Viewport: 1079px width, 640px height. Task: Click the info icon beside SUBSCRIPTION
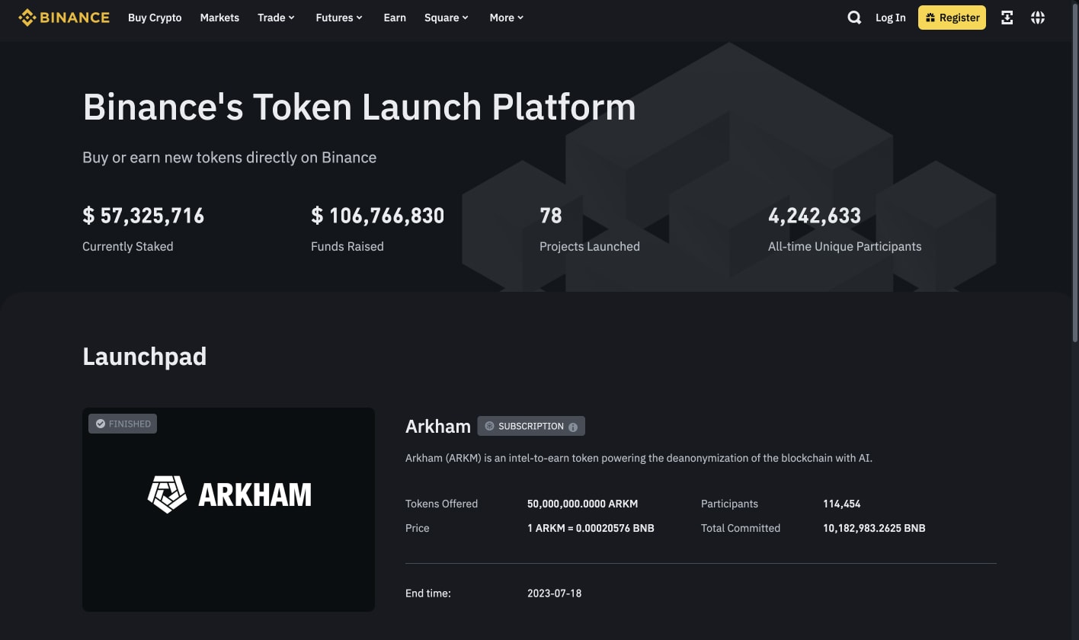tap(573, 427)
